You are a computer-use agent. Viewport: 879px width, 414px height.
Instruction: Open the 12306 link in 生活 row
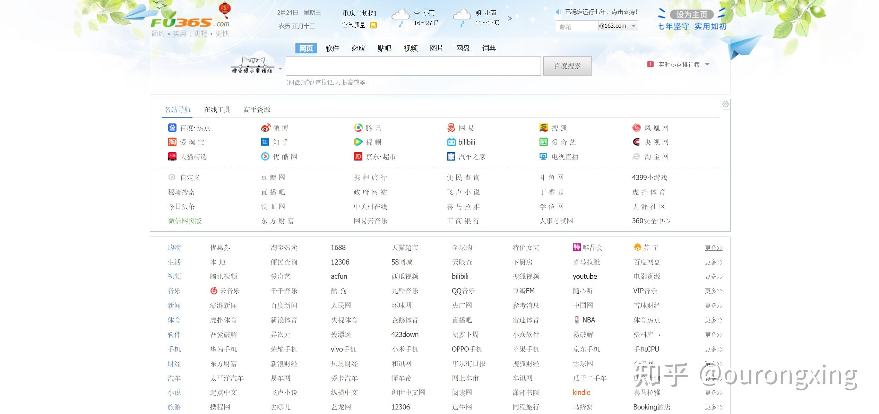pyautogui.click(x=340, y=262)
